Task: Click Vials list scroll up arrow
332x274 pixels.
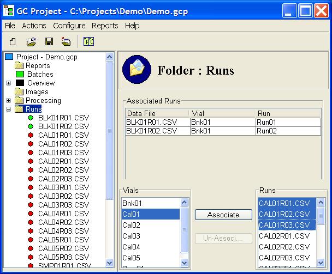Action: tap(185, 203)
